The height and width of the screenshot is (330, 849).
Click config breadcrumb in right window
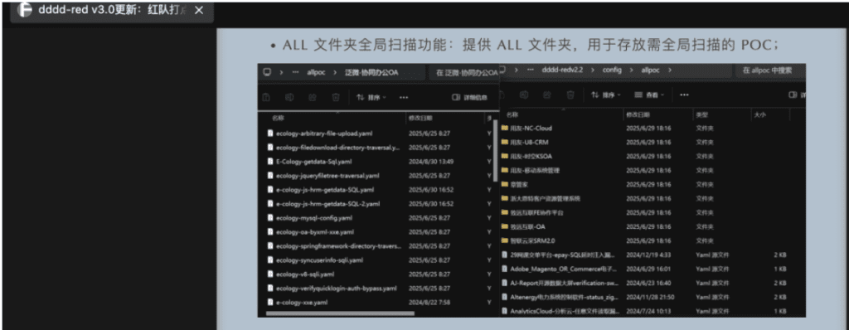pos(613,70)
